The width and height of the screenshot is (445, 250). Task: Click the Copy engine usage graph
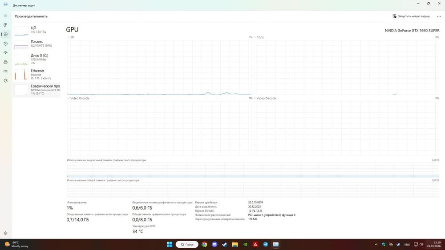coord(346,67)
